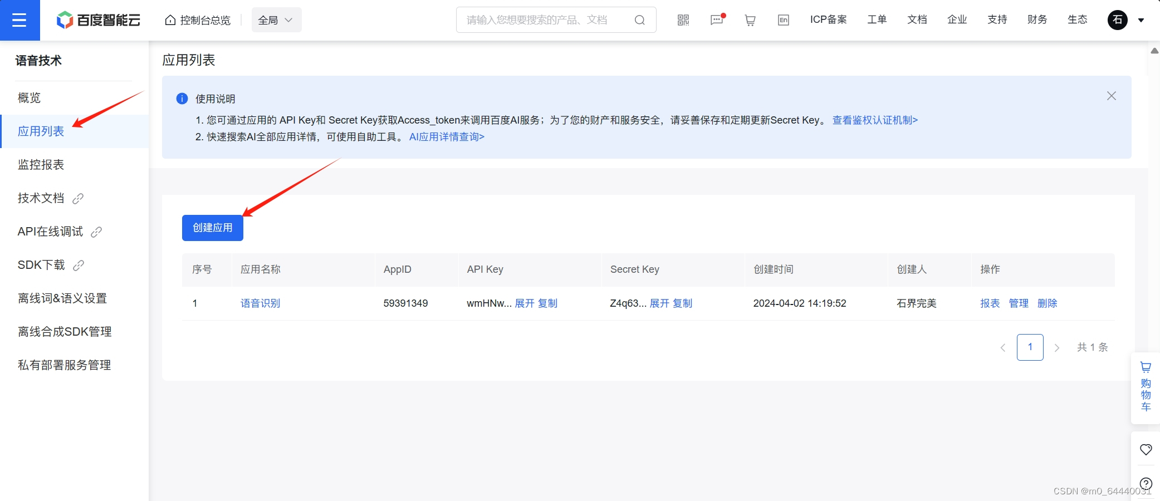The width and height of the screenshot is (1160, 501).
Task: Expand the 全局 region dropdown
Action: coord(276,20)
